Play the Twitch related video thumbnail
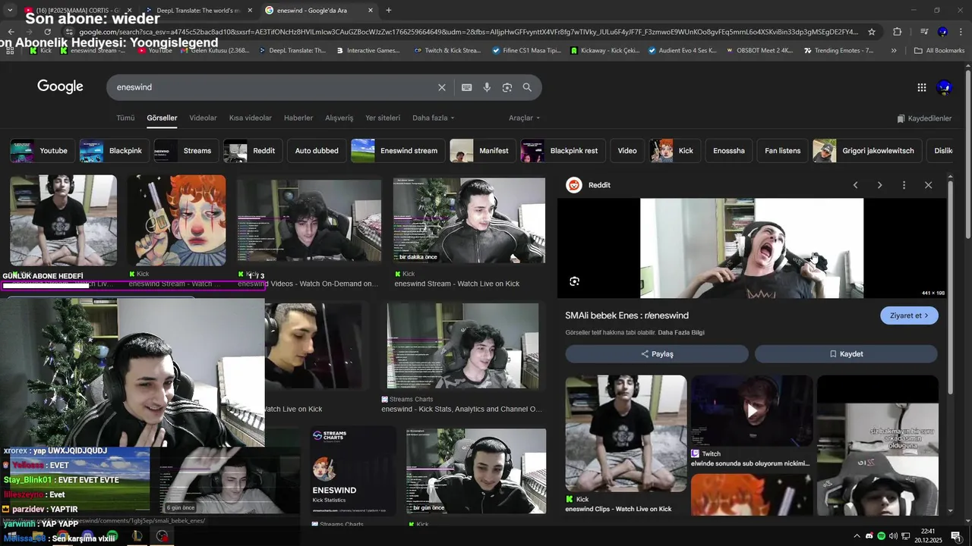The image size is (972, 546). click(x=751, y=410)
